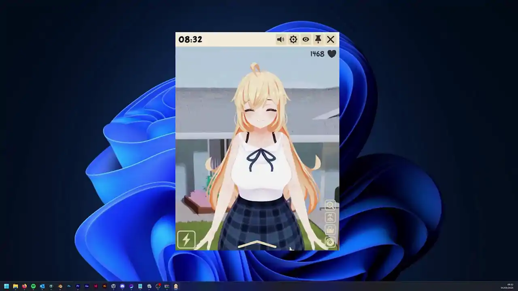Activate the lightning bolt button
518x291 pixels.
coord(186,240)
